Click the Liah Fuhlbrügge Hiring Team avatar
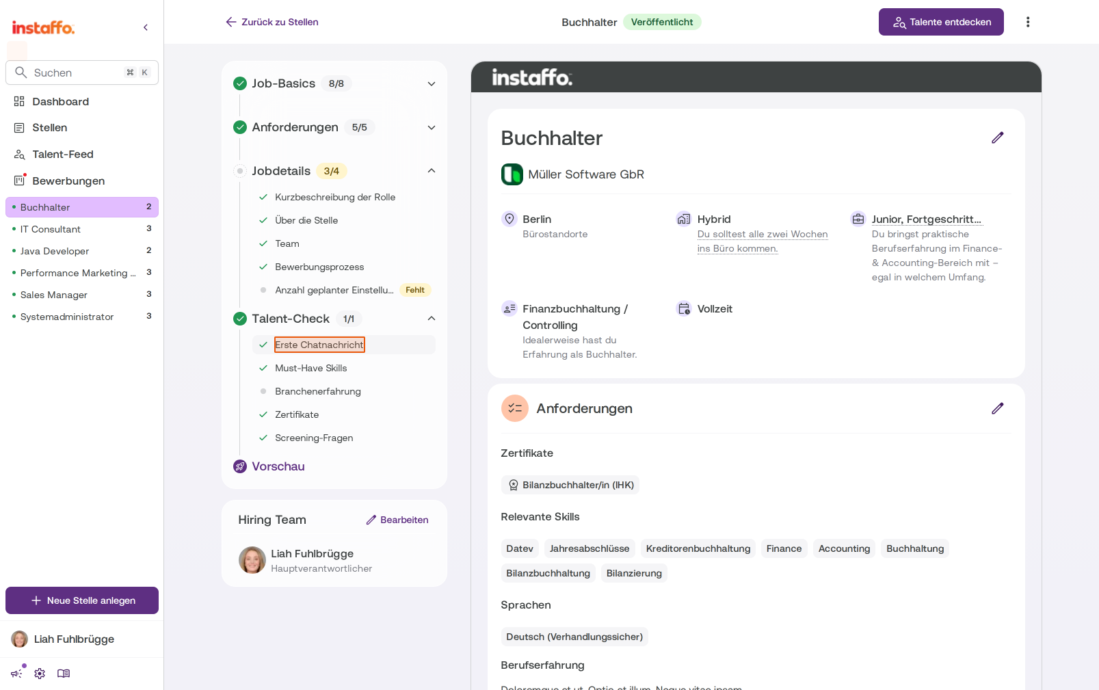Viewport: 1099px width, 690px height. tap(252, 560)
